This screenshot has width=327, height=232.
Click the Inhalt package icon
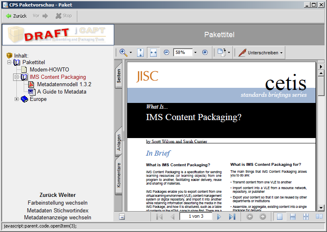pos(9,56)
